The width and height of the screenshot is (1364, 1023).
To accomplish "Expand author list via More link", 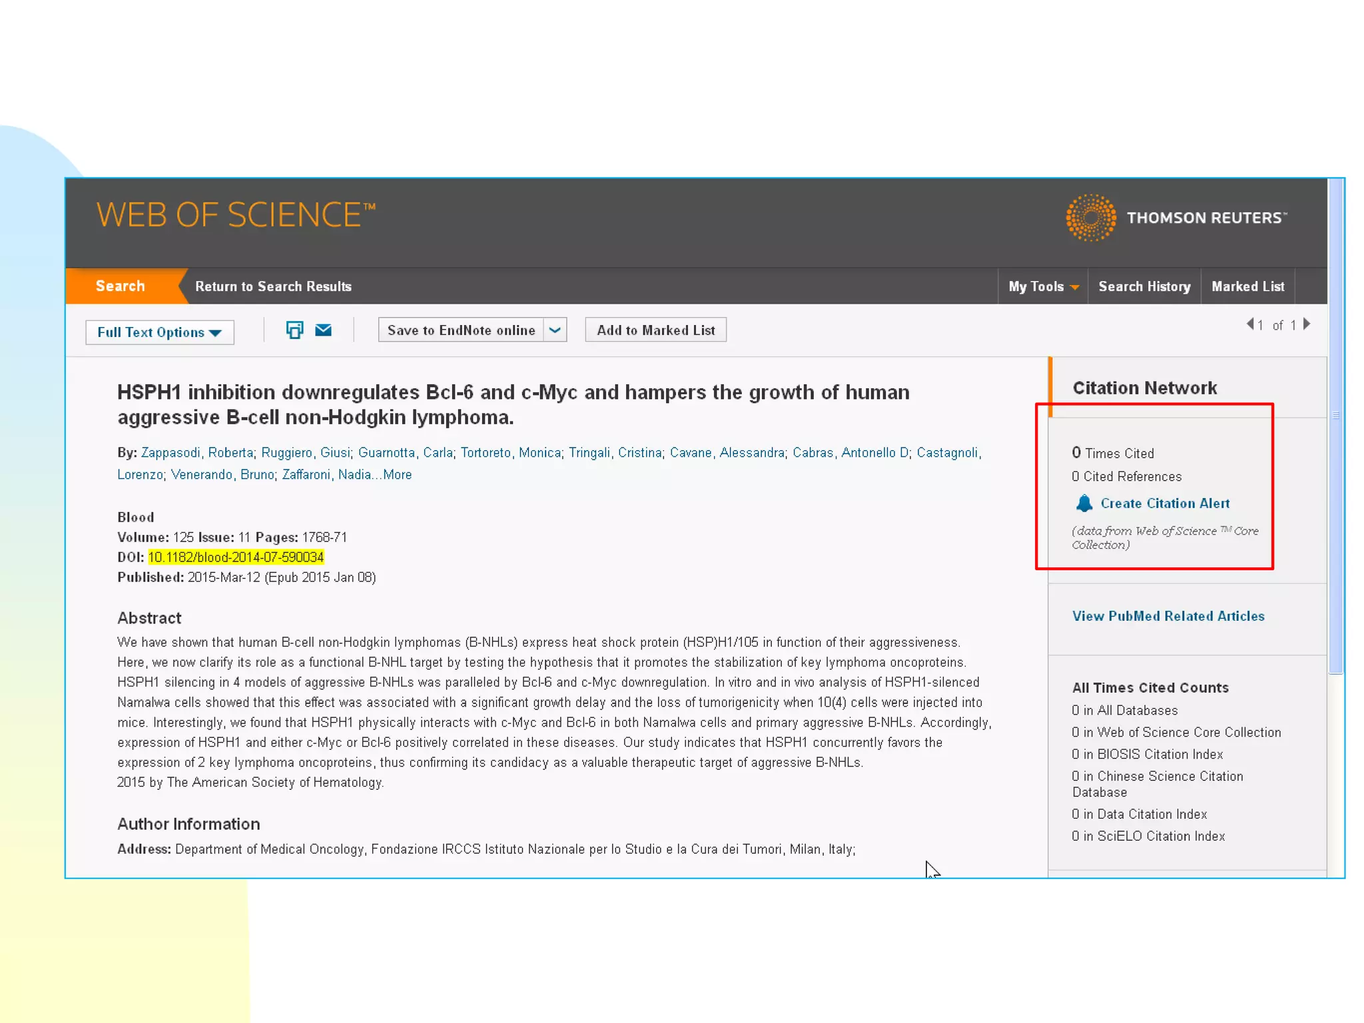I will coord(398,475).
